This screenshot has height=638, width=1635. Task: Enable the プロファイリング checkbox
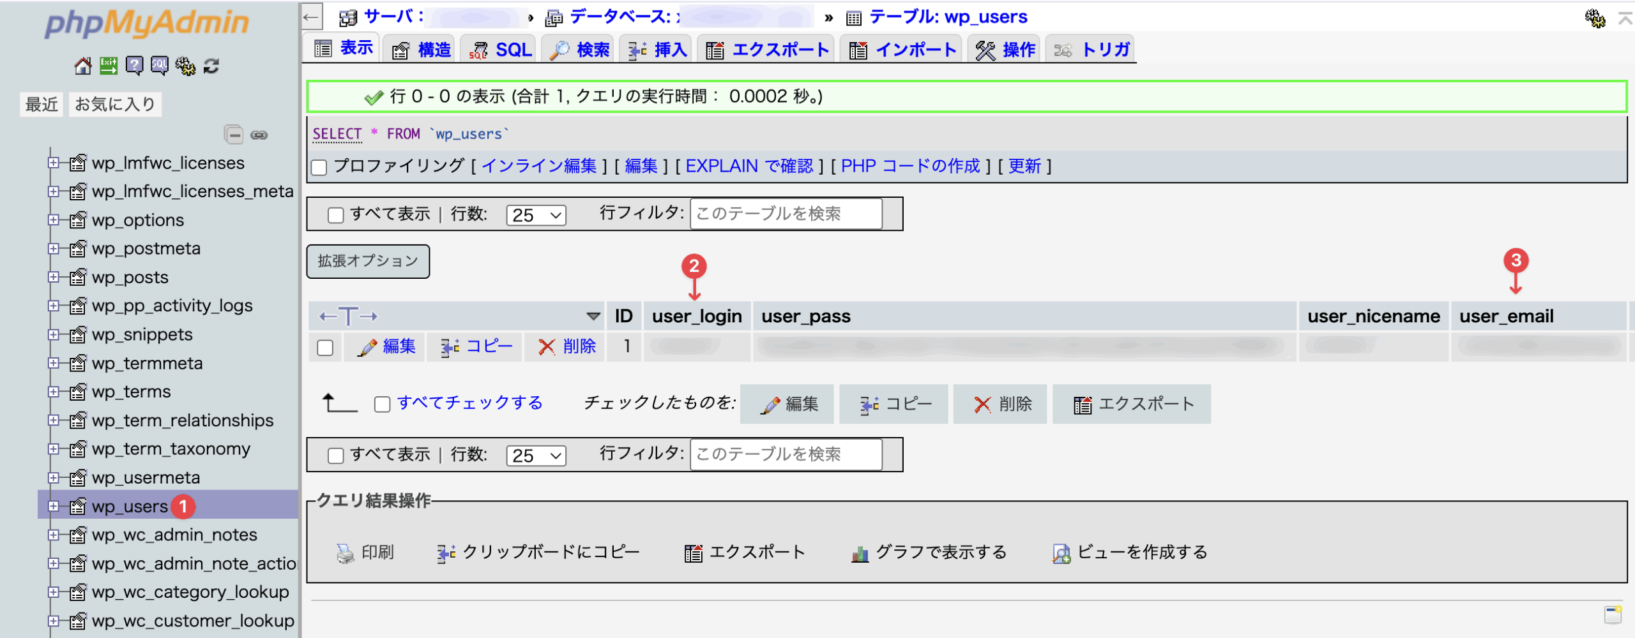point(319,167)
